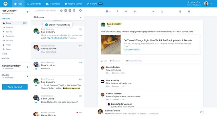Click the plus icon beside search filters
217x116 pixels.
click(81, 11)
